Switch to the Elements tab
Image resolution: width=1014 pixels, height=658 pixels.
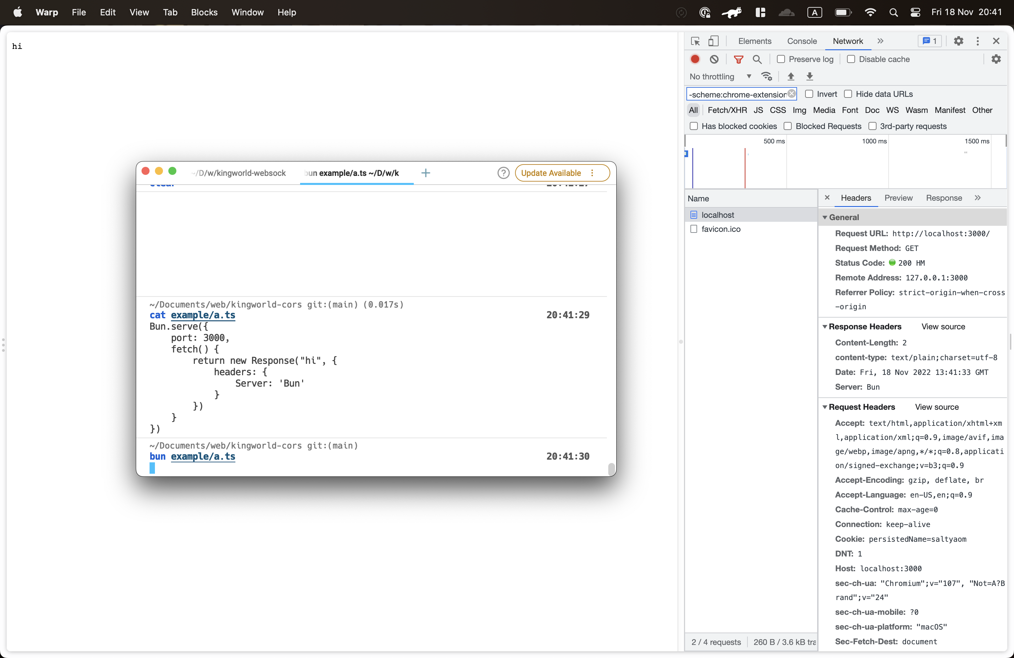(x=754, y=41)
